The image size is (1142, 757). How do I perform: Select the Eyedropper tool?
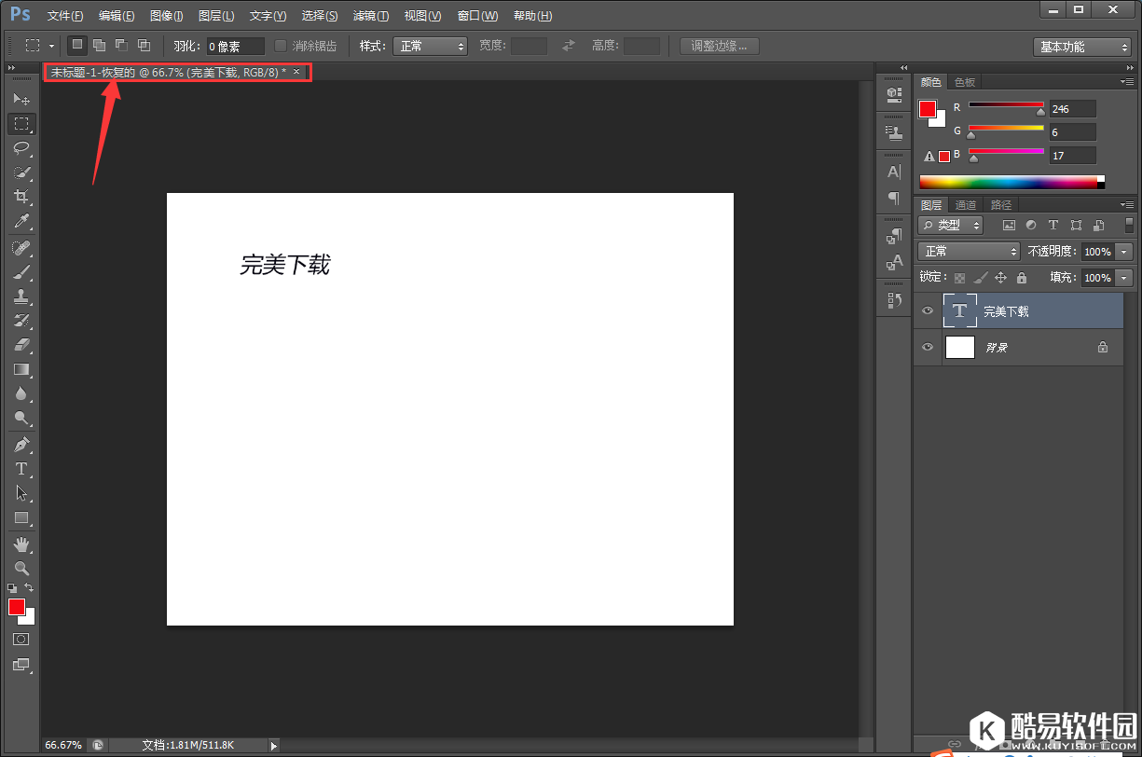pyautogui.click(x=21, y=221)
